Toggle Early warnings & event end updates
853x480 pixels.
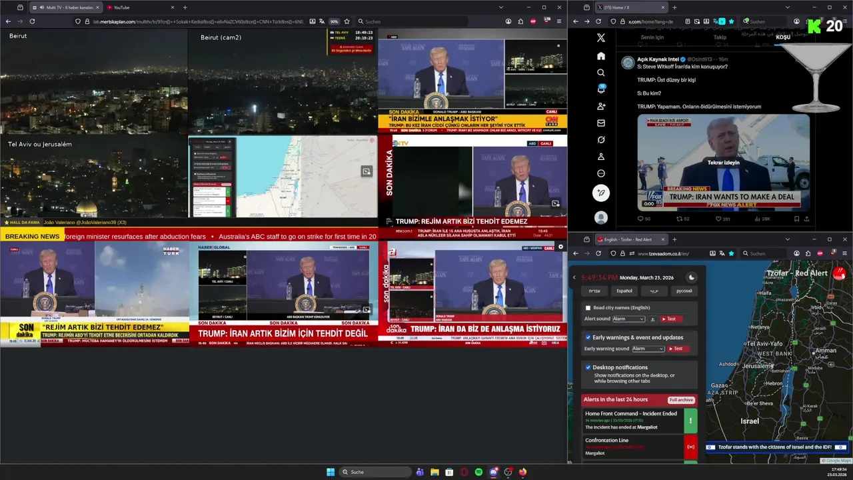[x=588, y=337]
